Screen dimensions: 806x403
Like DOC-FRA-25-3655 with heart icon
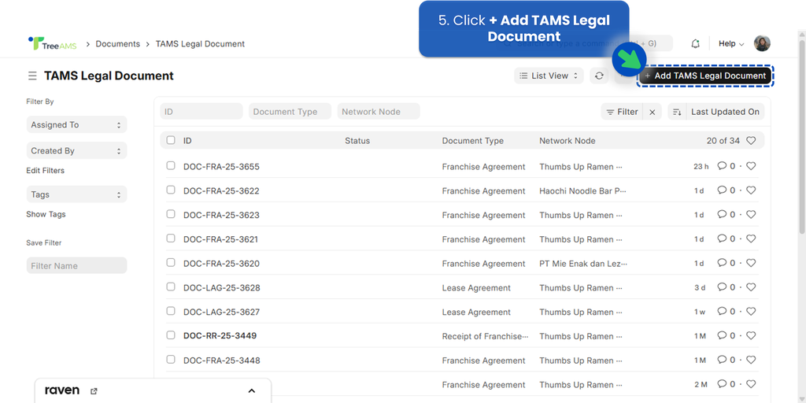tap(751, 166)
